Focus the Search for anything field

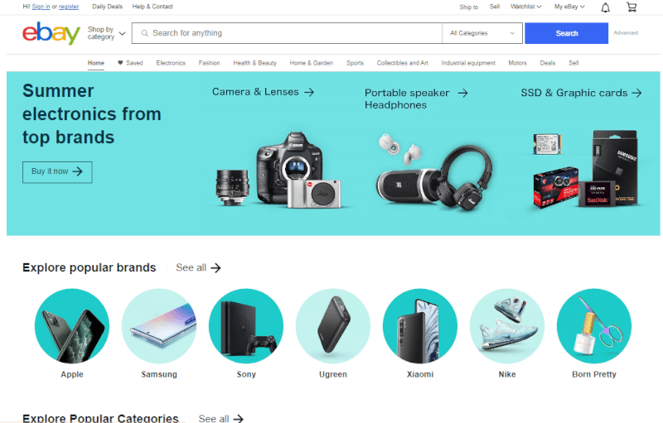[x=287, y=33]
